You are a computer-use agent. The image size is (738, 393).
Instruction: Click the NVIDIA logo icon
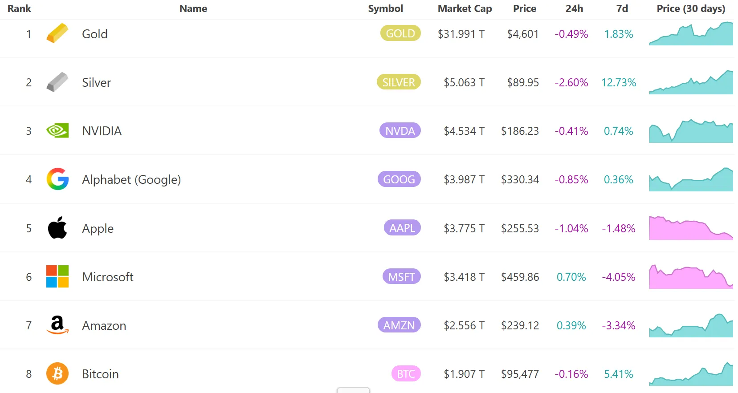pos(57,130)
